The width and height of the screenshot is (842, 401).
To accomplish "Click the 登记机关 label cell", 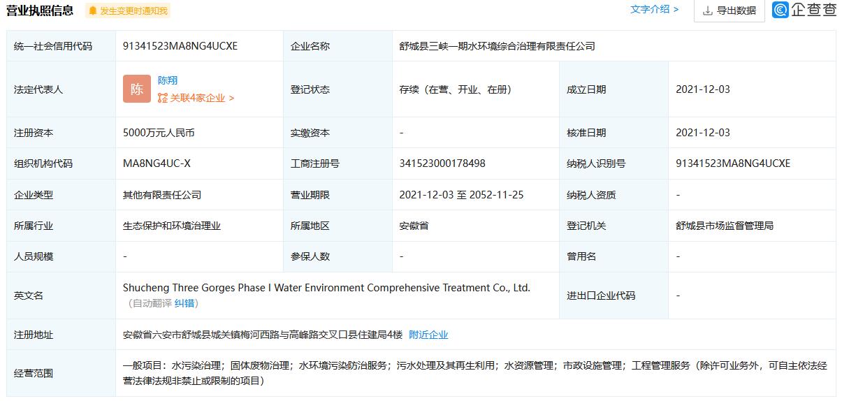I will pos(614,226).
